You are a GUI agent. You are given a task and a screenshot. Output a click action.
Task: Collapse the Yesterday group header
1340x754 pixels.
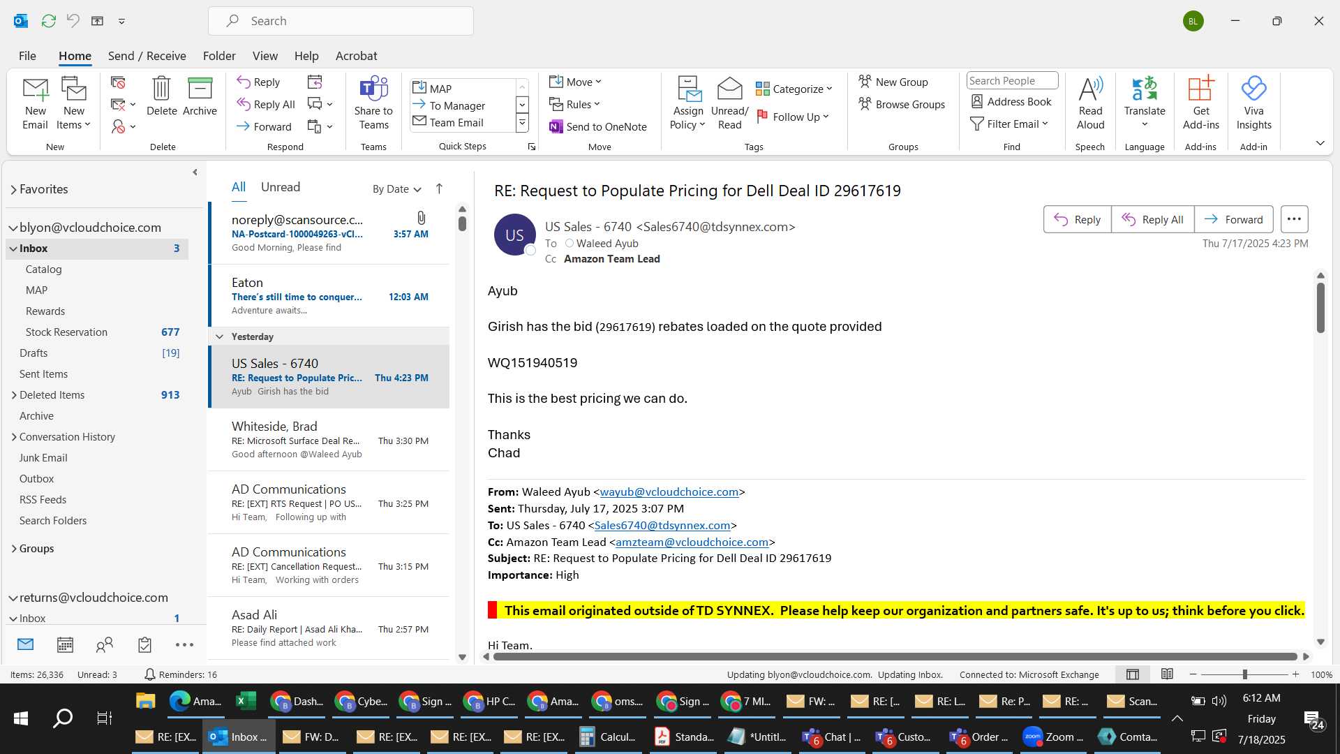pos(219,337)
